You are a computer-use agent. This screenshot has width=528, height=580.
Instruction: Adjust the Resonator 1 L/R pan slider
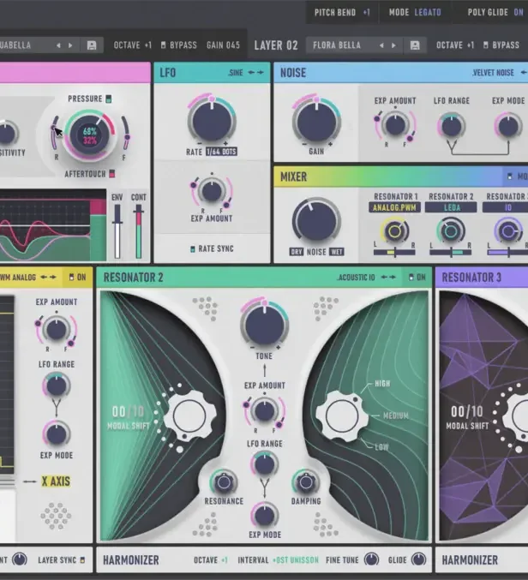pyautogui.click(x=394, y=253)
